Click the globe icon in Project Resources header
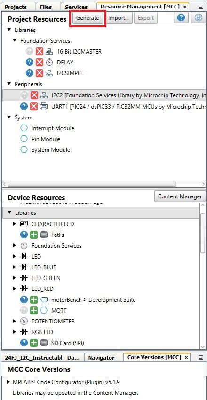The width and height of the screenshot is (207, 400). click(x=199, y=18)
